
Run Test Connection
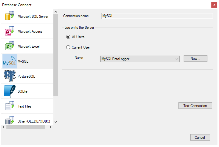coord(195,106)
